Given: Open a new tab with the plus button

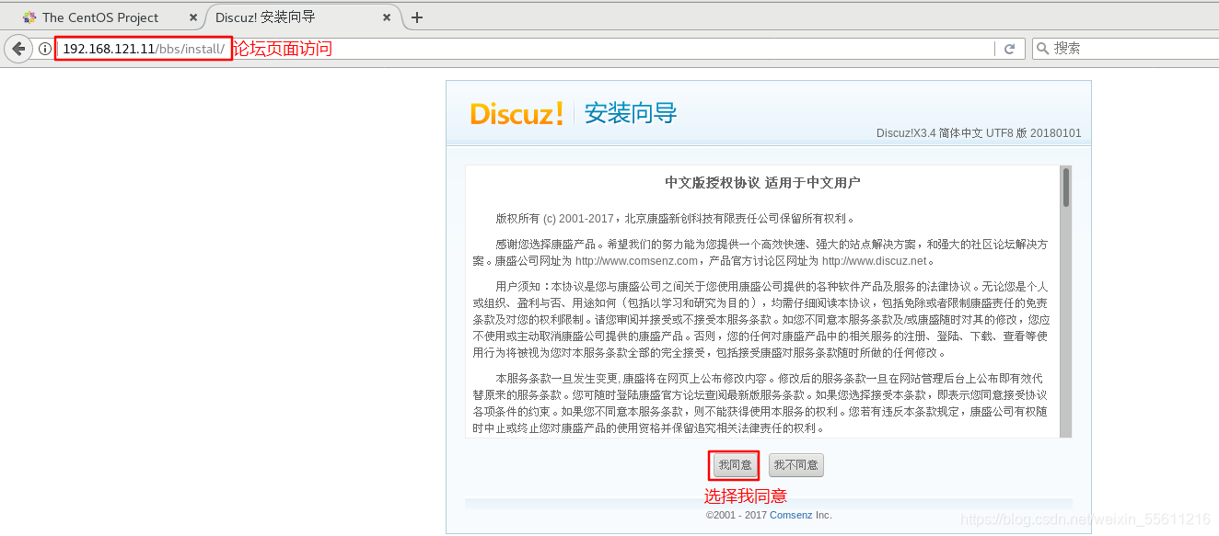Looking at the screenshot, I should [417, 17].
